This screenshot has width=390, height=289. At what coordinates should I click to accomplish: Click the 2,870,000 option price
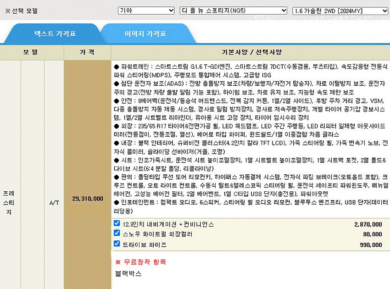(368, 224)
